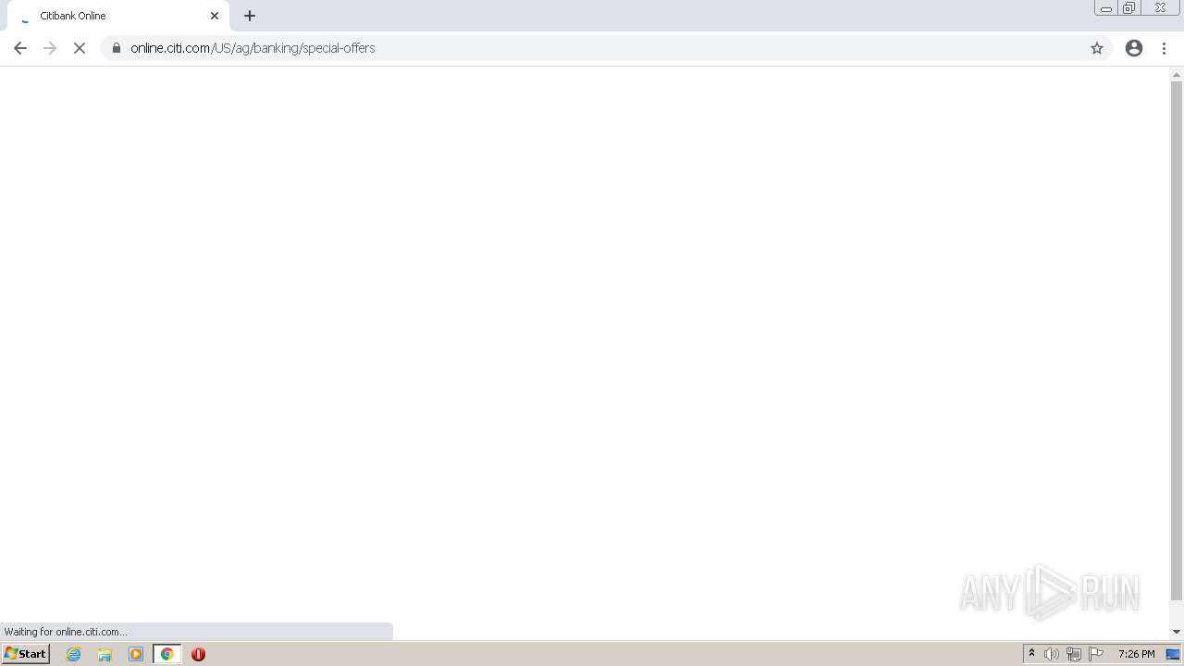Open the network tray icon

(x=1074, y=654)
